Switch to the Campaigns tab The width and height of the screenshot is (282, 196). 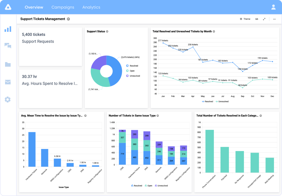point(63,7)
